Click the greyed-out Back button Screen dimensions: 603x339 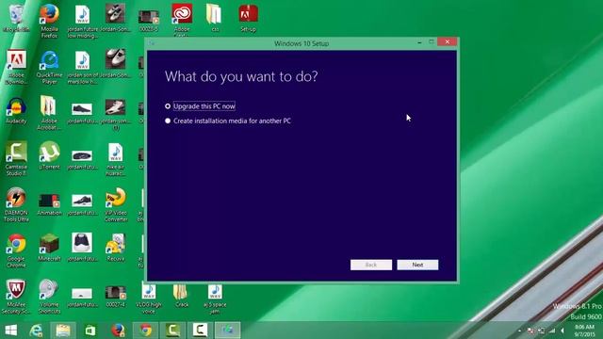[x=371, y=265]
